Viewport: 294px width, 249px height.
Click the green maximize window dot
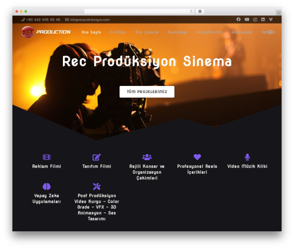click(26, 11)
